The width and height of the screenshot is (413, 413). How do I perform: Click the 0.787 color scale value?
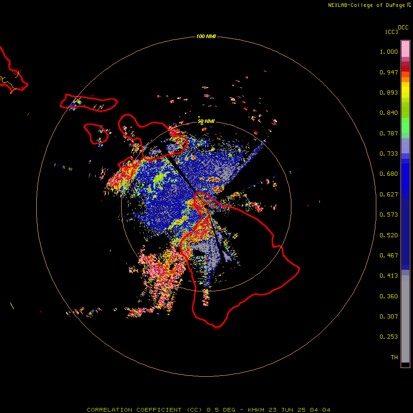(x=389, y=133)
